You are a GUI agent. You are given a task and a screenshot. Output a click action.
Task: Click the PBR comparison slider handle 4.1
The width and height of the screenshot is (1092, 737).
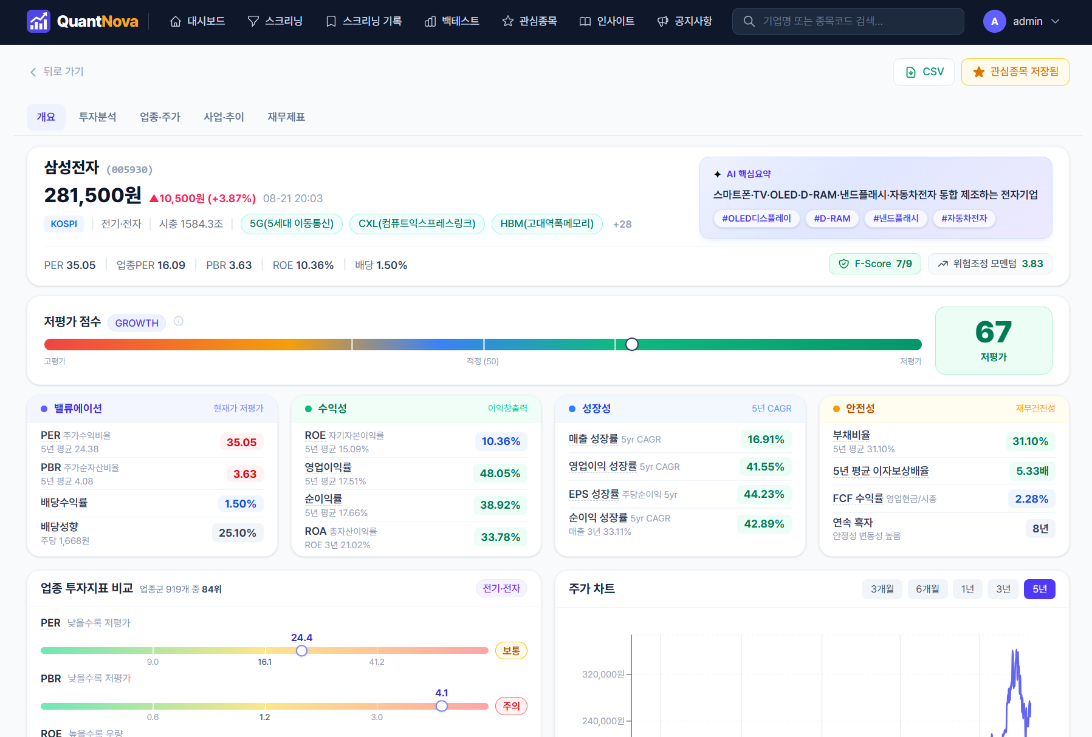pyautogui.click(x=442, y=706)
